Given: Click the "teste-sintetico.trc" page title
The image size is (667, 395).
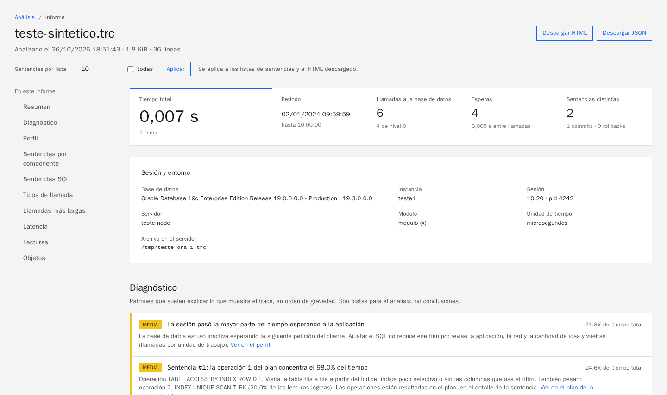Looking at the screenshot, I should point(64,33).
